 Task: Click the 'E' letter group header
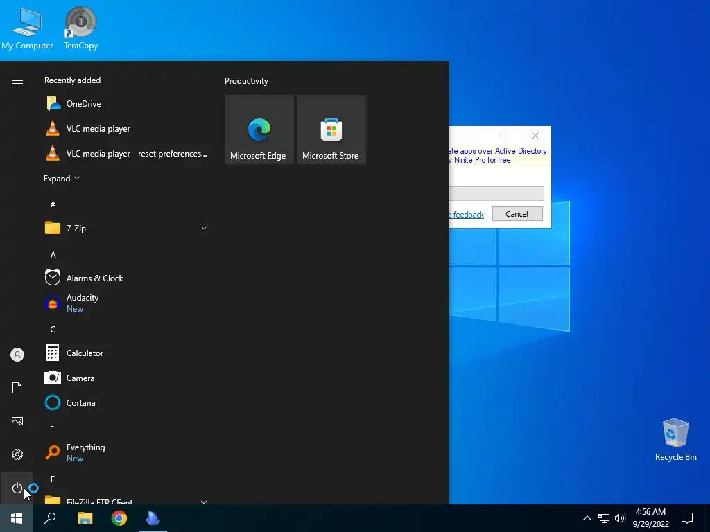(x=52, y=429)
